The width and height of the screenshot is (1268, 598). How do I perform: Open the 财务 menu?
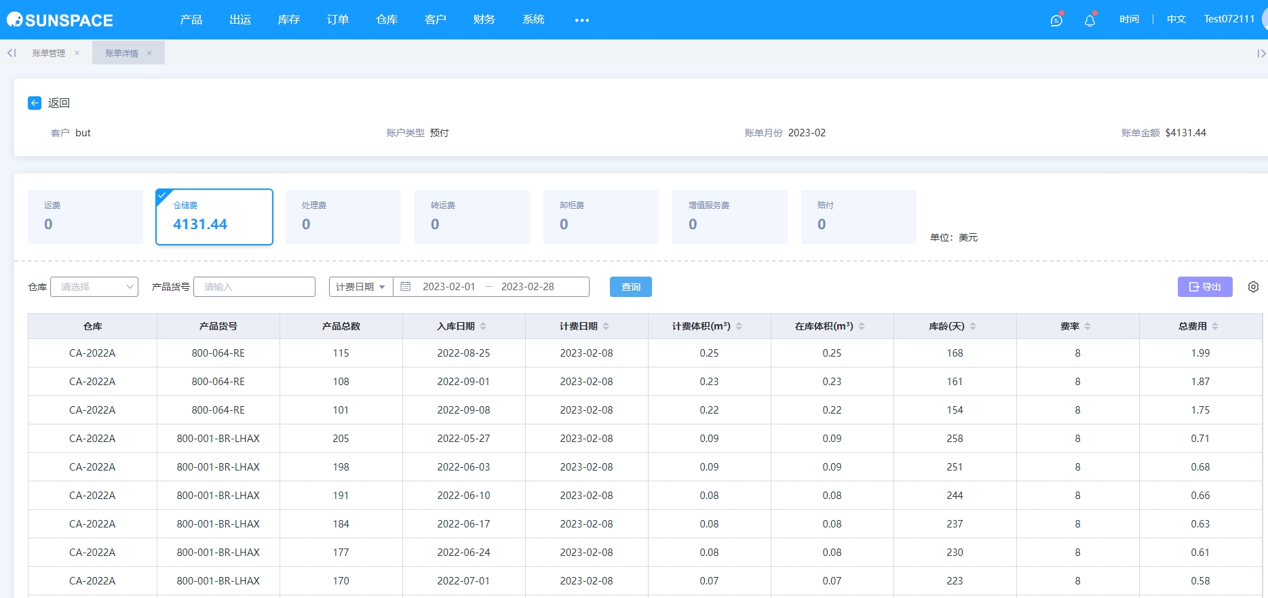pyautogui.click(x=484, y=20)
